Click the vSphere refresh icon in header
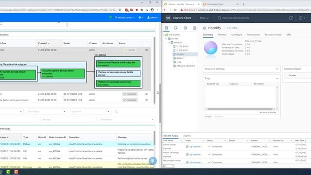Screen dimensions: 311x175 pos(291,18)
